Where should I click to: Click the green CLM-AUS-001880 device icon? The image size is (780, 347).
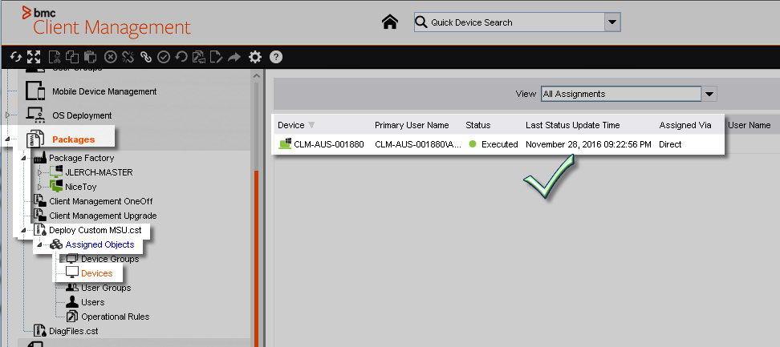click(285, 144)
